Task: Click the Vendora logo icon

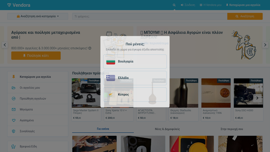Action: [9, 5]
